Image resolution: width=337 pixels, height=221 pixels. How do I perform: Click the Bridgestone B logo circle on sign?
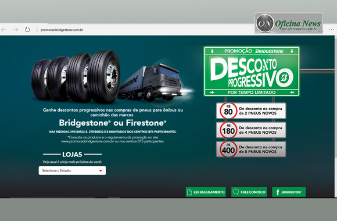click(284, 78)
